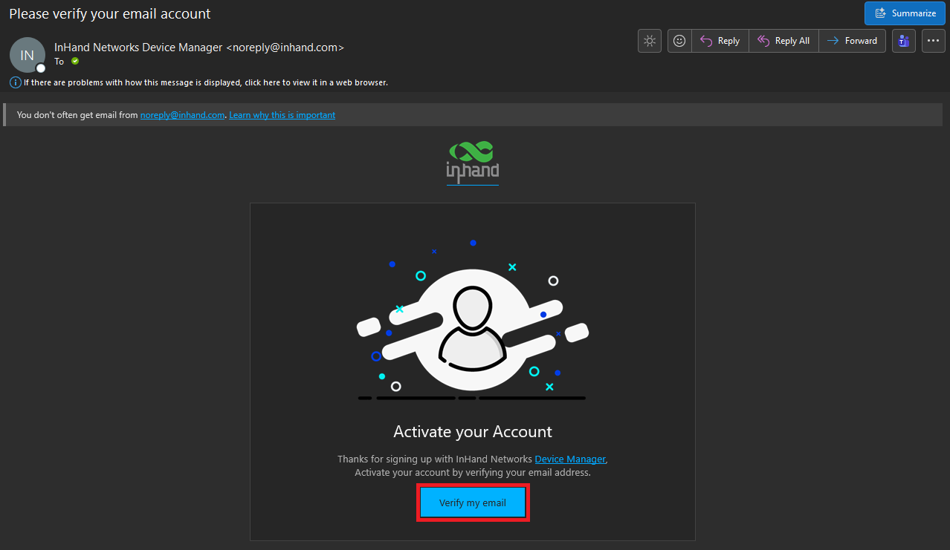Open the Device Manager hyperlink

pos(570,459)
